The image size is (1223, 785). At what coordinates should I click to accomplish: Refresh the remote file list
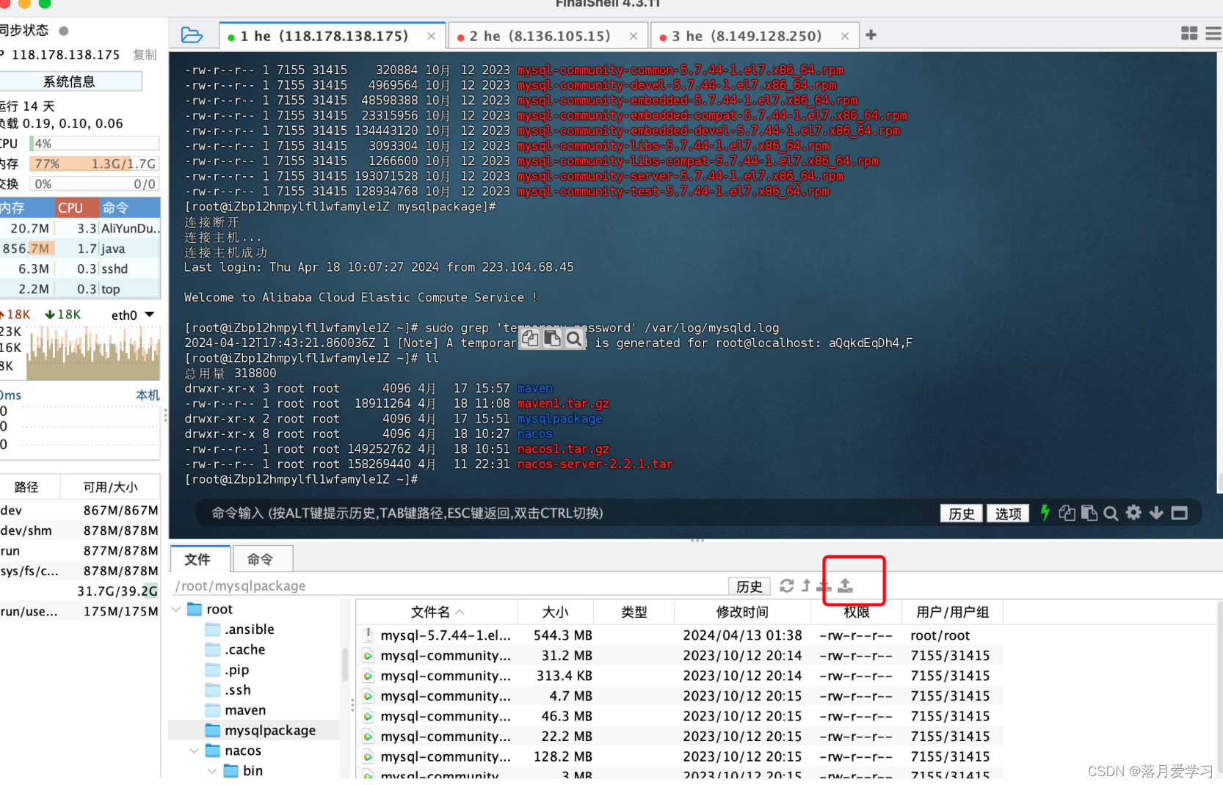click(x=787, y=585)
